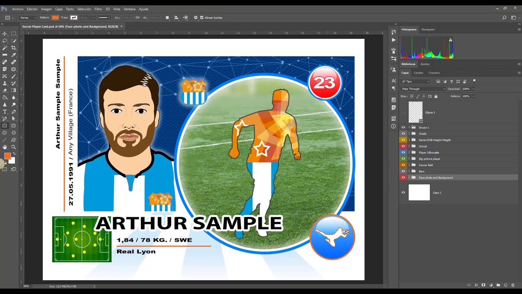Open the Tipo layer filter dropdown

(416, 81)
